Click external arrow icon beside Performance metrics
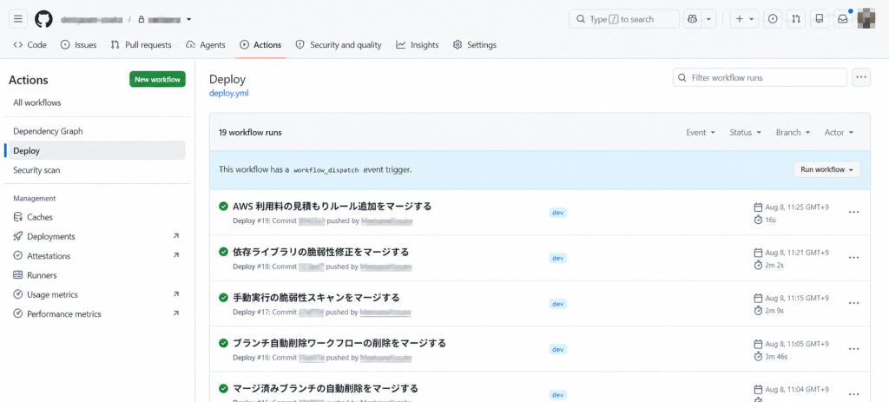Viewport: 889px width, 402px height. point(175,313)
